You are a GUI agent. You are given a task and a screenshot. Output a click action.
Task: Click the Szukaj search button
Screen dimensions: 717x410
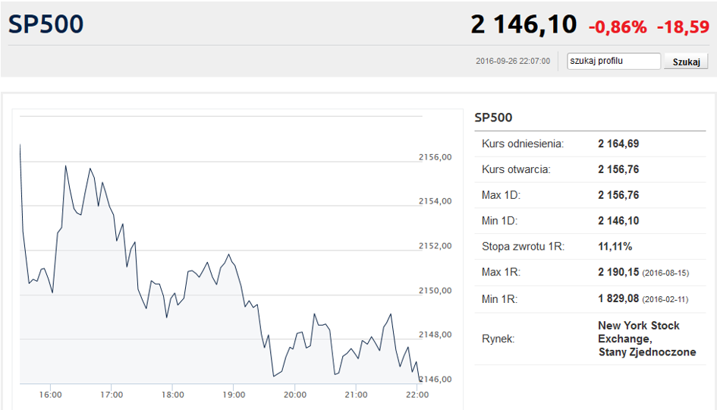[x=686, y=61]
